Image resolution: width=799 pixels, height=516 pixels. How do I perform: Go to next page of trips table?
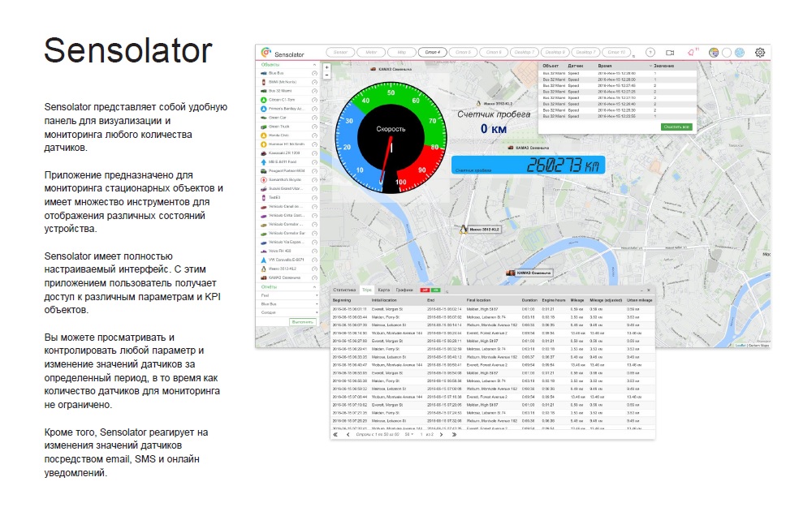click(x=441, y=435)
